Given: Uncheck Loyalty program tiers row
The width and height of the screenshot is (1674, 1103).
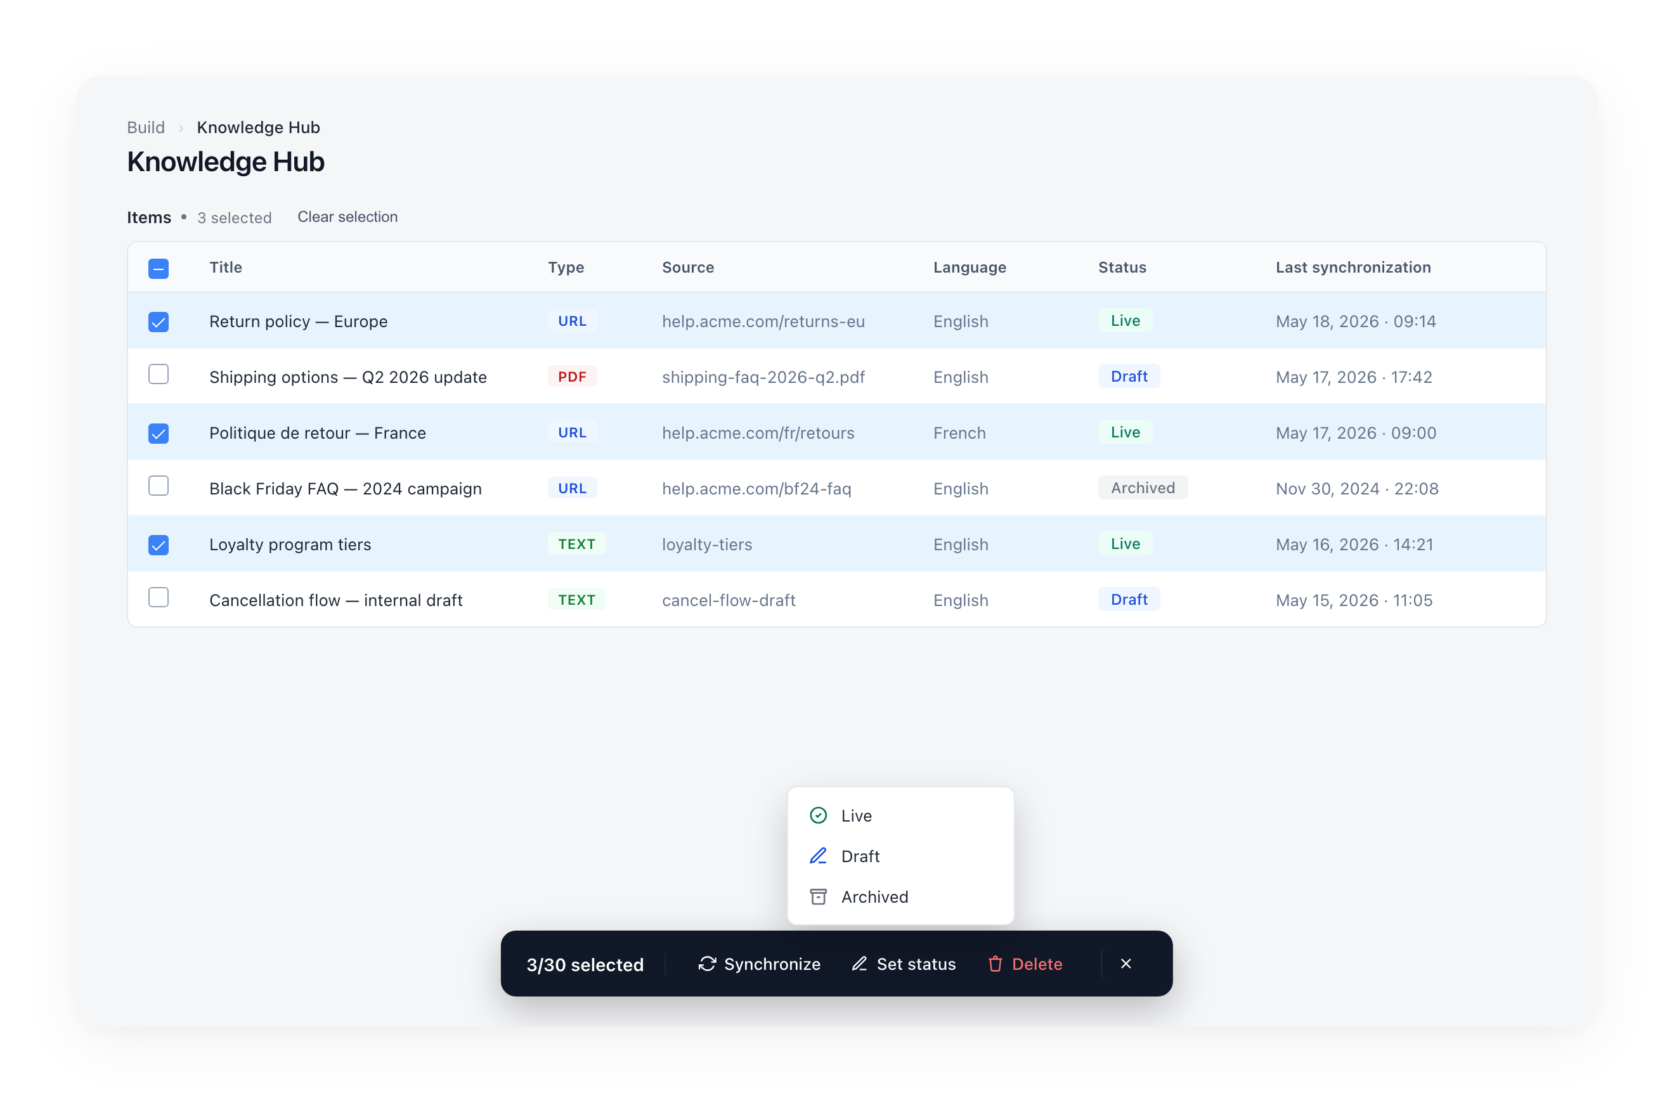Looking at the screenshot, I should tap(159, 545).
